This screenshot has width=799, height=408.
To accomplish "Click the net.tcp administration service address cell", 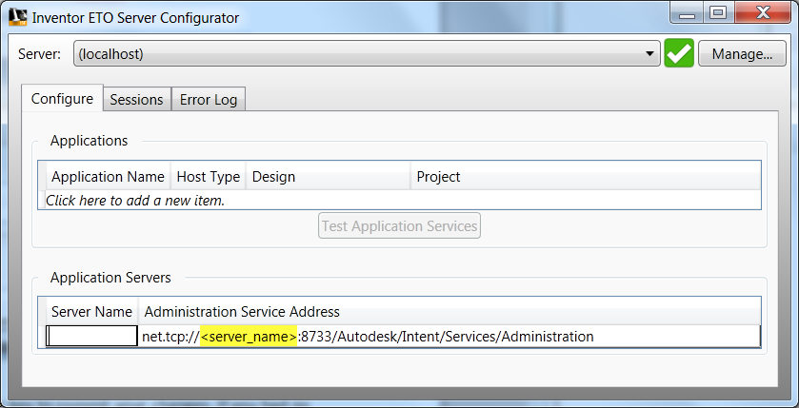I will point(449,336).
